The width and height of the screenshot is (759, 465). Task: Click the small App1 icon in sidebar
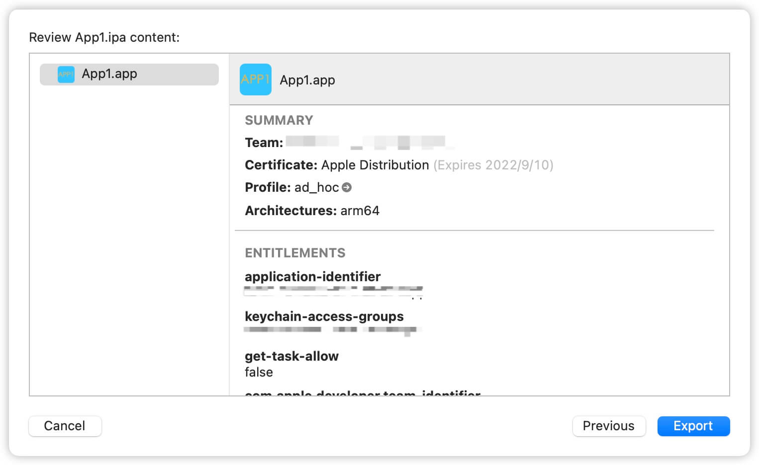[x=66, y=74]
